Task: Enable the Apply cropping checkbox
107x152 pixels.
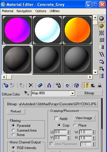Action: 56,118
